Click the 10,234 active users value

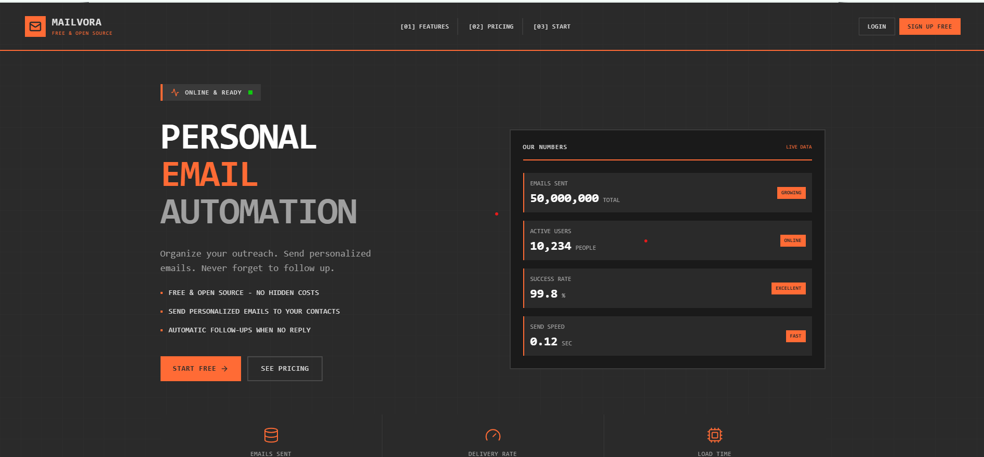[x=550, y=246]
